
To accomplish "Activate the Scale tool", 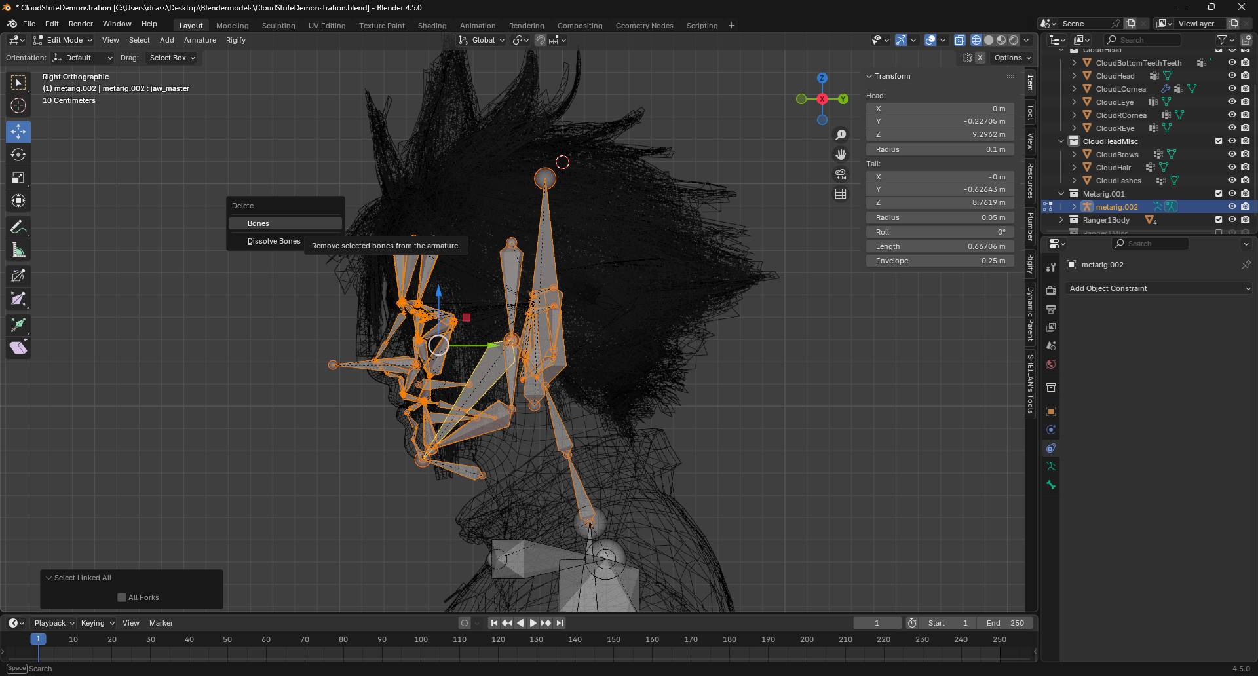I will click(x=18, y=178).
